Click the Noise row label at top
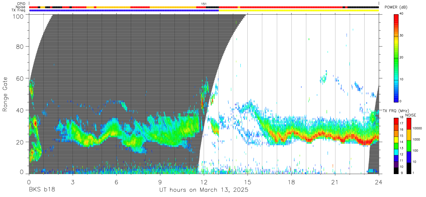426x197 pixels. (21, 7)
